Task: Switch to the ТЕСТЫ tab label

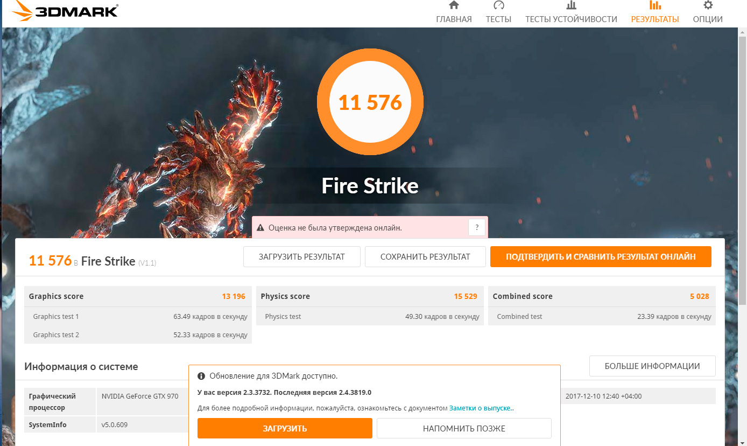Action: (x=498, y=19)
